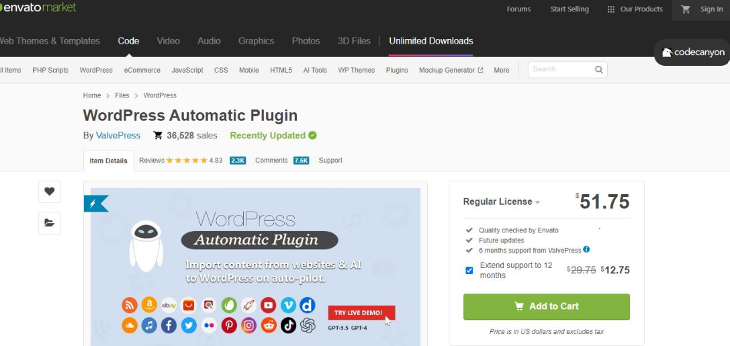Image resolution: width=730 pixels, height=346 pixels.
Task: Select the Audio category
Action: (x=209, y=41)
